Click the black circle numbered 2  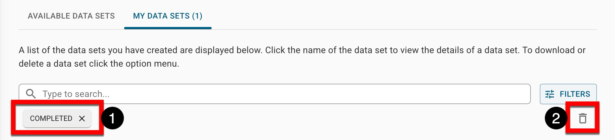556,118
